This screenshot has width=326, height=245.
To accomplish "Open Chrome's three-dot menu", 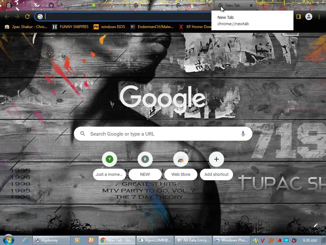I will 319,17.
